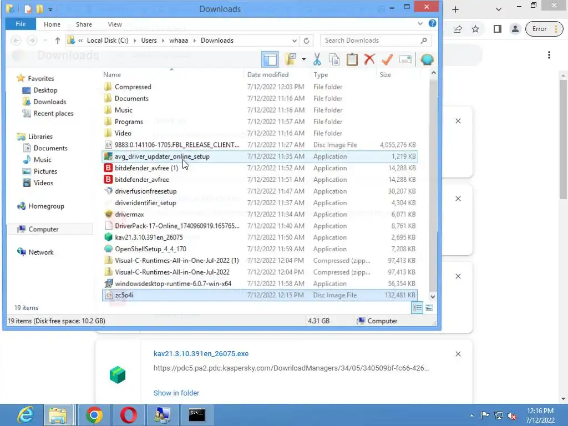Image resolution: width=568 pixels, height=426 pixels.
Task: Open kav21.3.10.391en_26075.exe link in Chrome
Action: coord(201,354)
